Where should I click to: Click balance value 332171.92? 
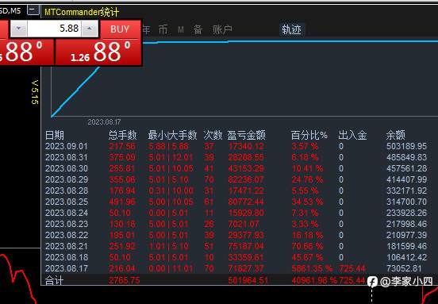click(407, 190)
